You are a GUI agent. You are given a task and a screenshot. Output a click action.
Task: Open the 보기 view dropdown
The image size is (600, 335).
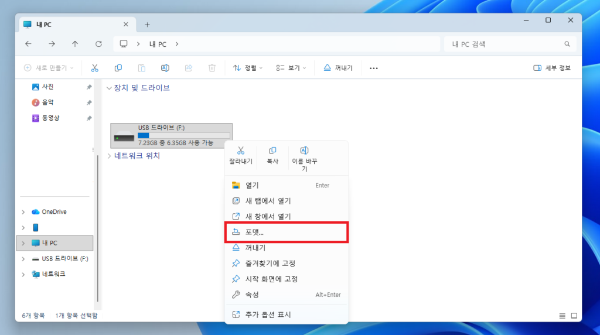point(291,68)
